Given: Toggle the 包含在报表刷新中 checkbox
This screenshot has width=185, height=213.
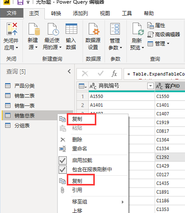Looking at the screenshot, I should pos(63,170).
